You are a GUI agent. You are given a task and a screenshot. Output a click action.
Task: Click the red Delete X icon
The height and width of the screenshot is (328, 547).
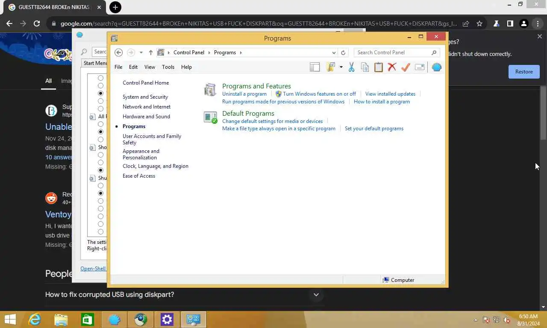[x=392, y=67]
